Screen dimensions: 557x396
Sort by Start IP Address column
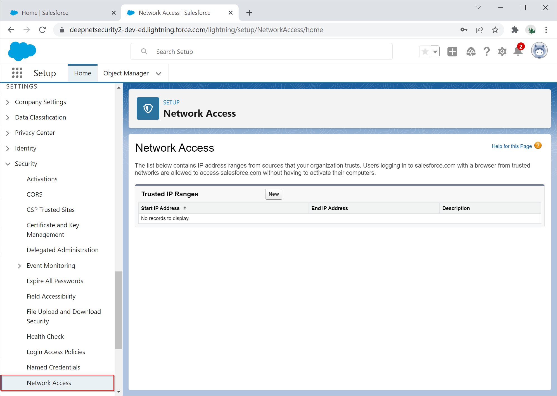coord(160,208)
